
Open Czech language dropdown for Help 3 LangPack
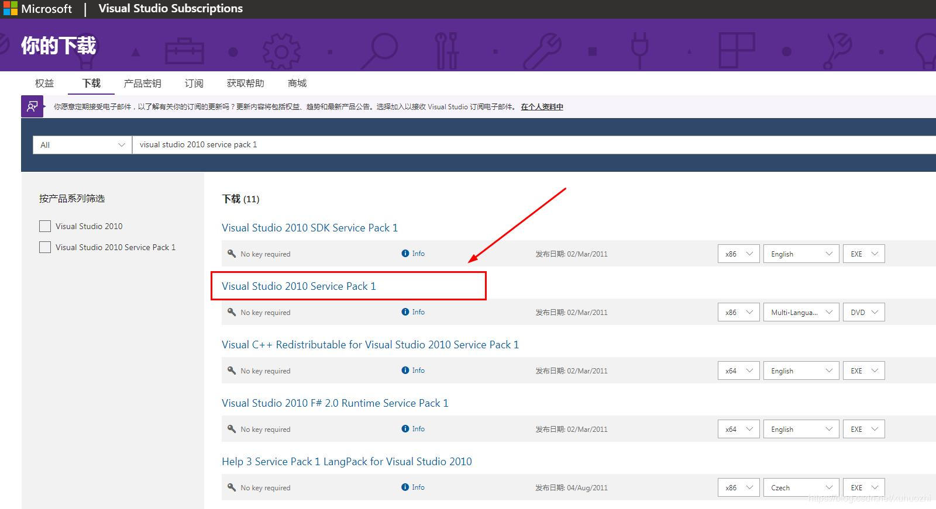point(801,487)
